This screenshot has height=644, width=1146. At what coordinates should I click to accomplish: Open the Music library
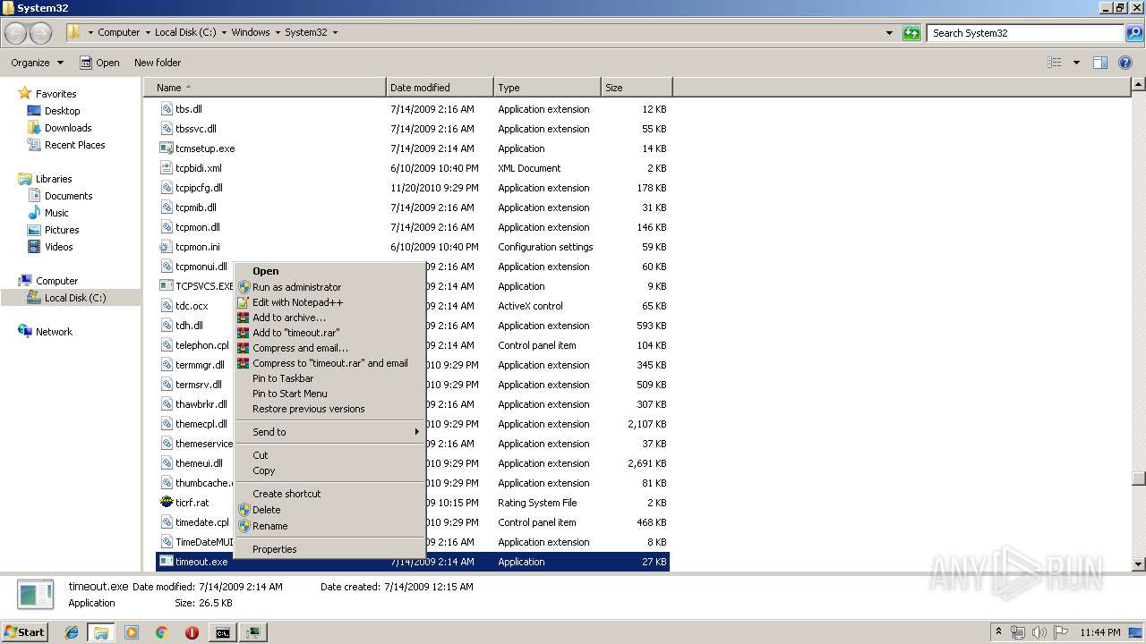click(x=56, y=213)
